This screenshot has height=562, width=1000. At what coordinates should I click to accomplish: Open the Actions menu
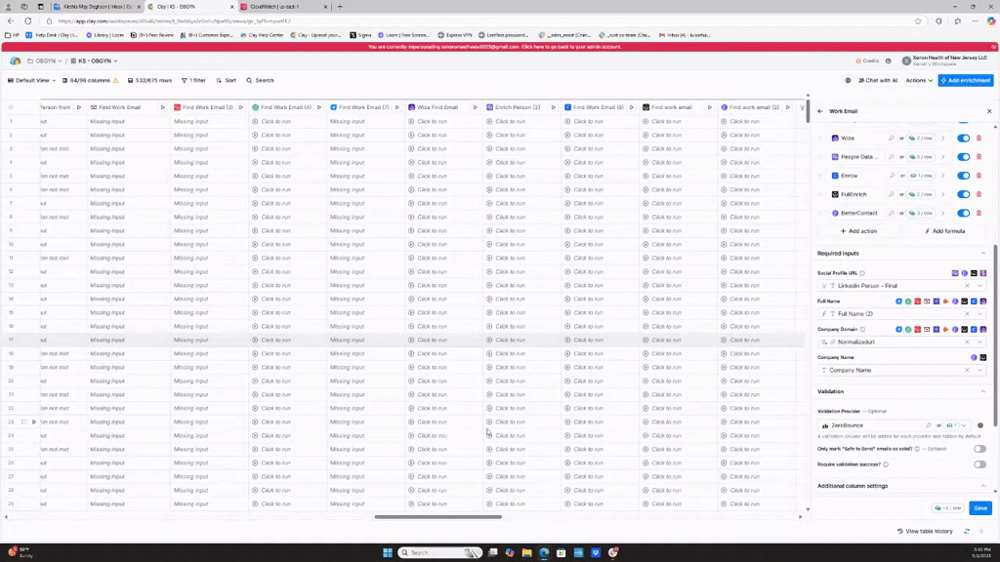click(918, 80)
